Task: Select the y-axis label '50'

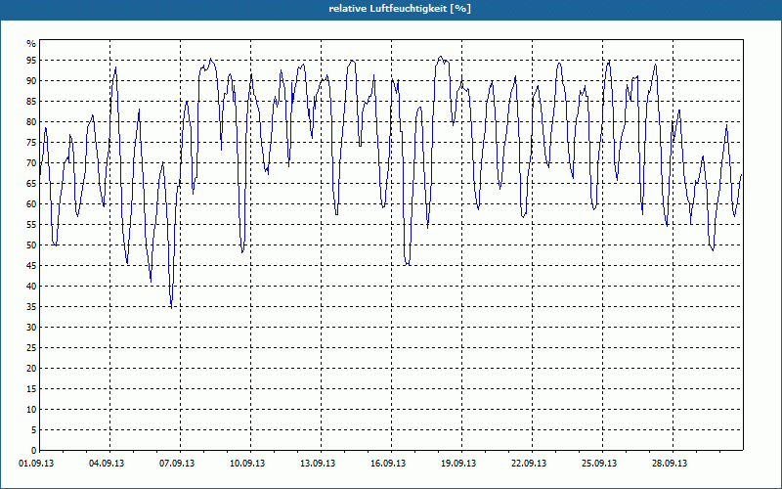Action: click(31, 245)
